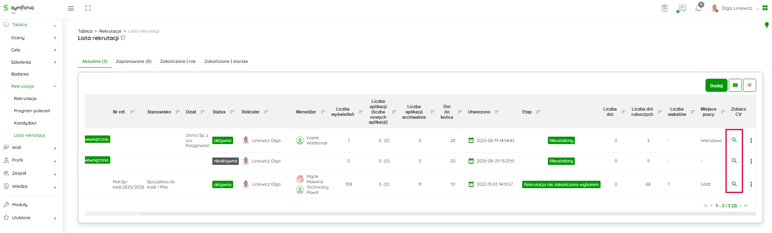Collapse the Rekrutacje sidebar section
Image resolution: width=772 pixels, height=233 pixels.
click(55, 87)
